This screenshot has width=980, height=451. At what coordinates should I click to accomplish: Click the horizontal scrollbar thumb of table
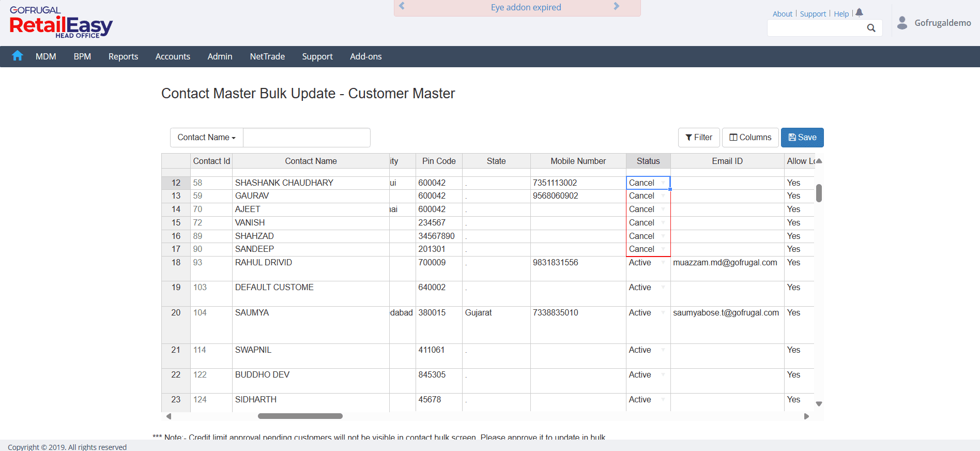tap(300, 416)
